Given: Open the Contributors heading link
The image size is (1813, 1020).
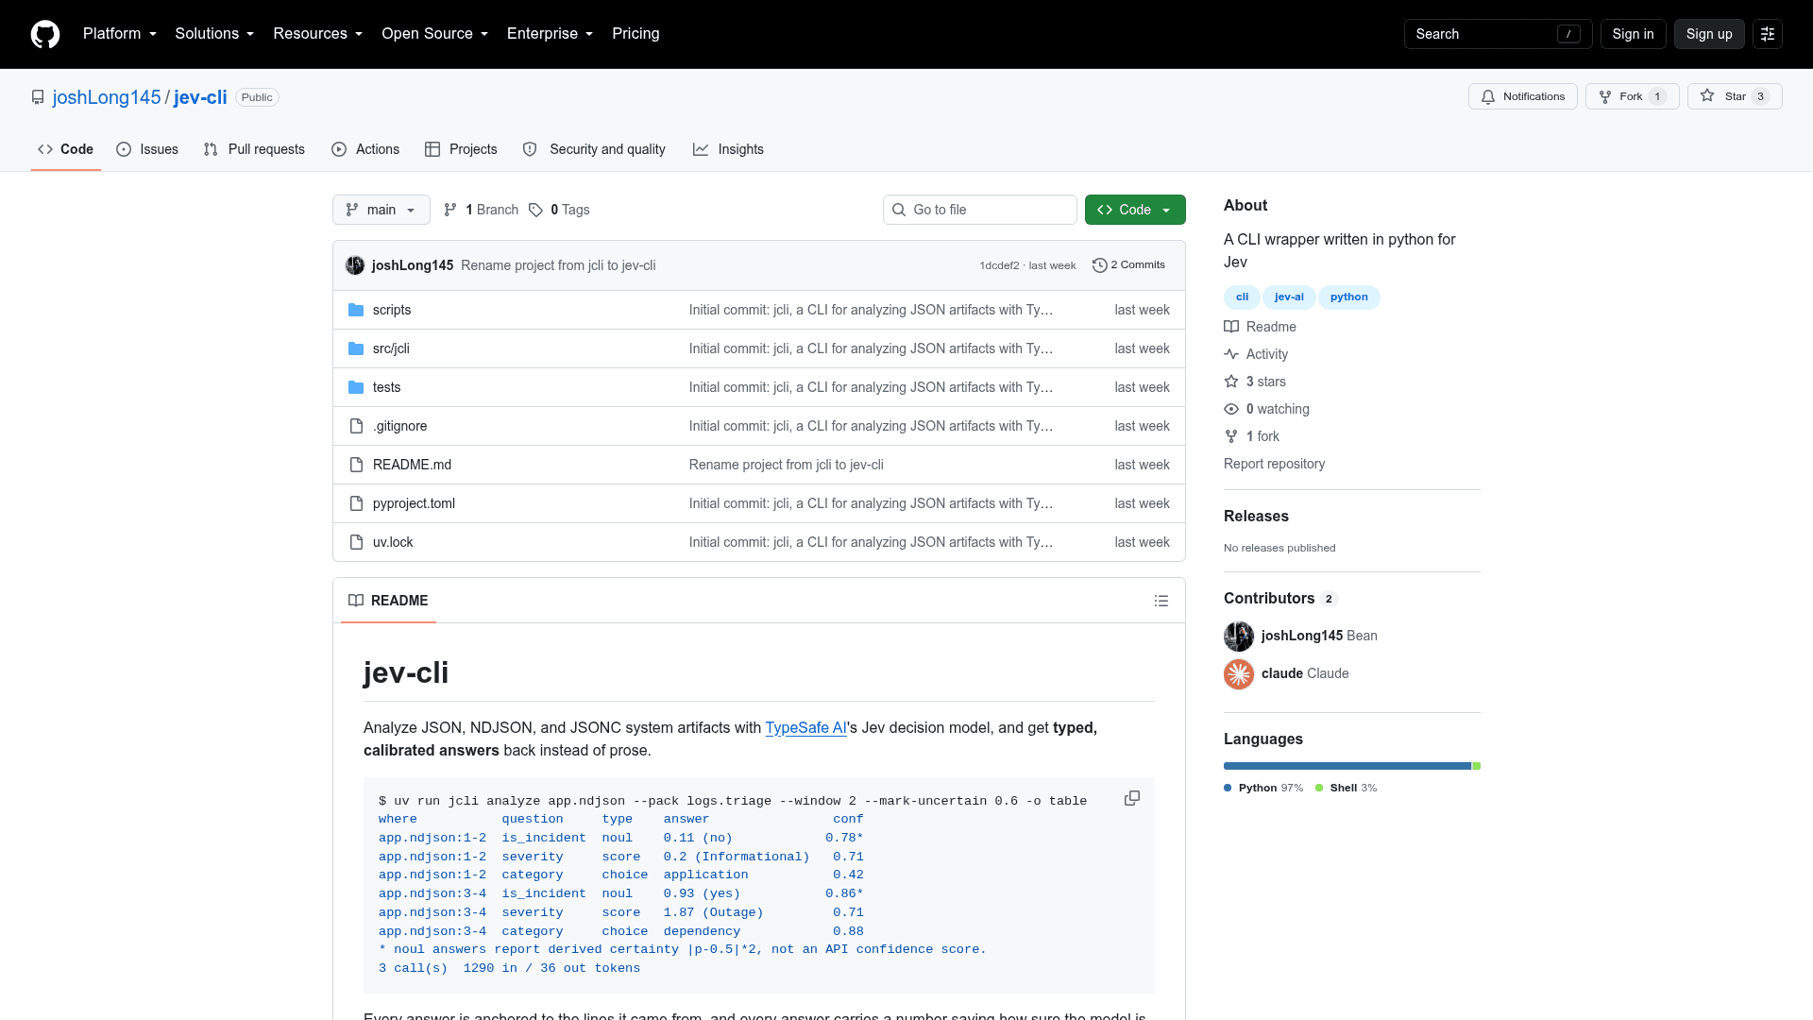Looking at the screenshot, I should pos(1280,599).
